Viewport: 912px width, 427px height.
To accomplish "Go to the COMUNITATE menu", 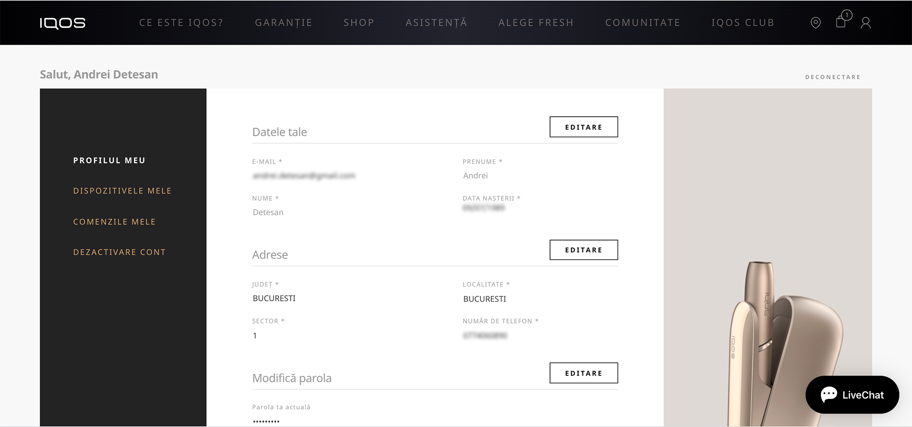I will 642,23.
